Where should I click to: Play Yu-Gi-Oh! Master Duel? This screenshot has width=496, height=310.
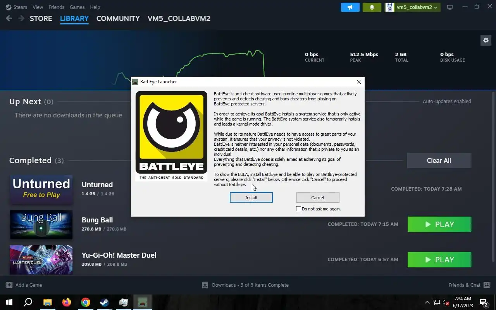click(439, 260)
